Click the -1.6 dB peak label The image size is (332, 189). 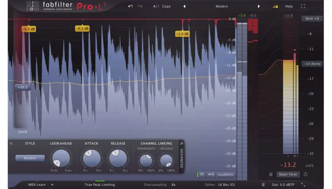tap(182, 34)
